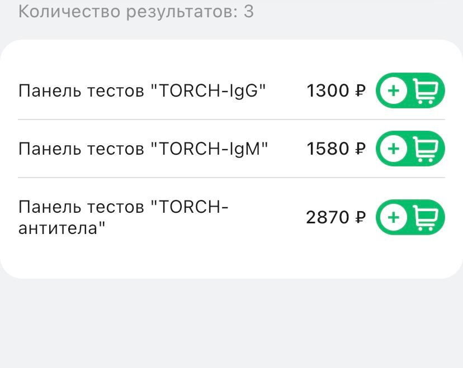The height and width of the screenshot is (368, 463).
Task: Click the Количество результатов: 3 heading
Action: (x=135, y=12)
